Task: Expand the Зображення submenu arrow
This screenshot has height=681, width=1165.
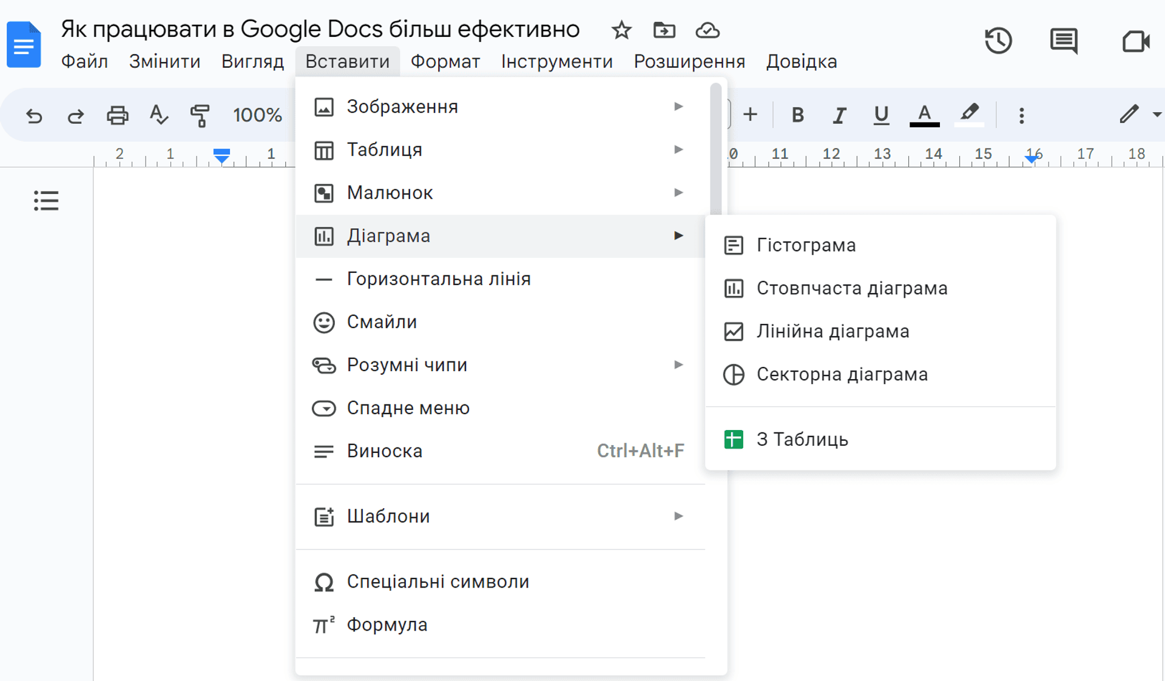Action: 678,107
